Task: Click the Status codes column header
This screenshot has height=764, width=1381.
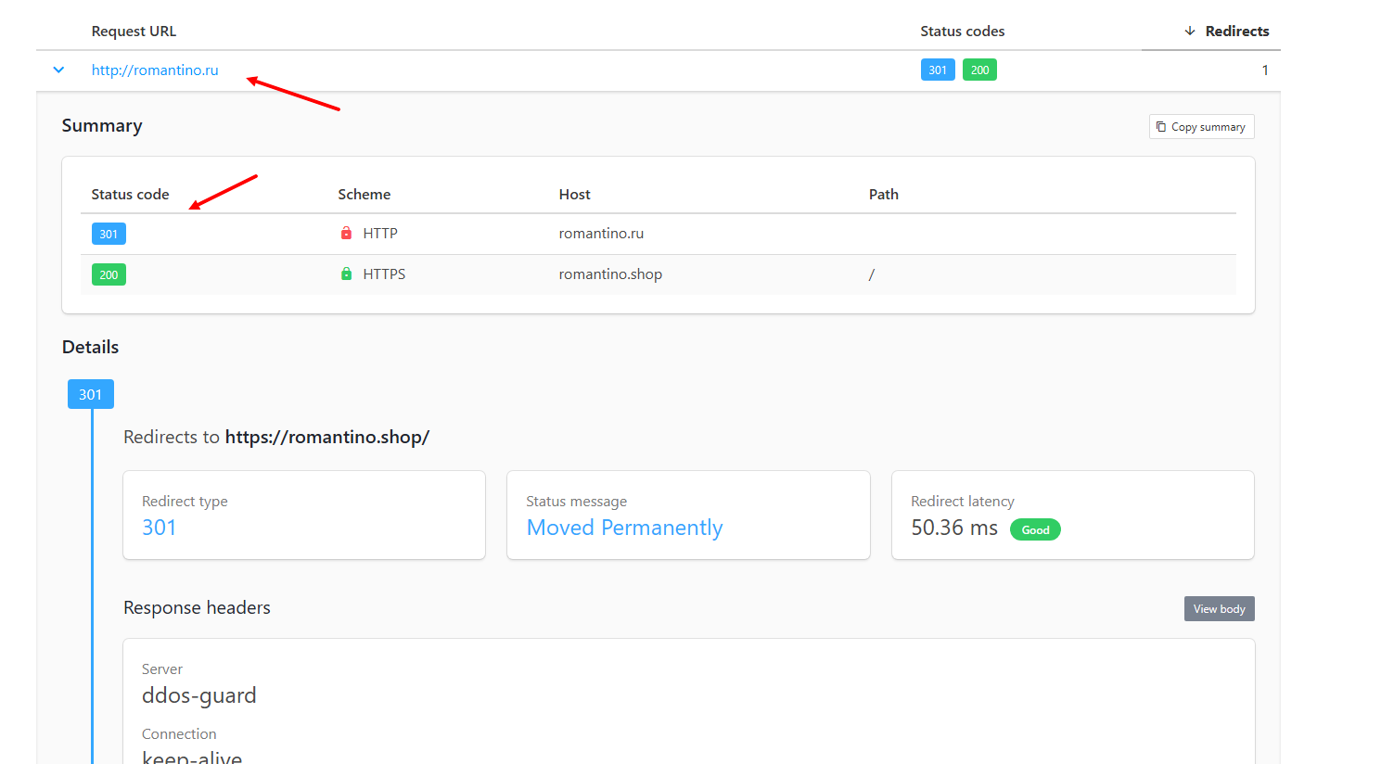Action: pyautogui.click(x=962, y=32)
